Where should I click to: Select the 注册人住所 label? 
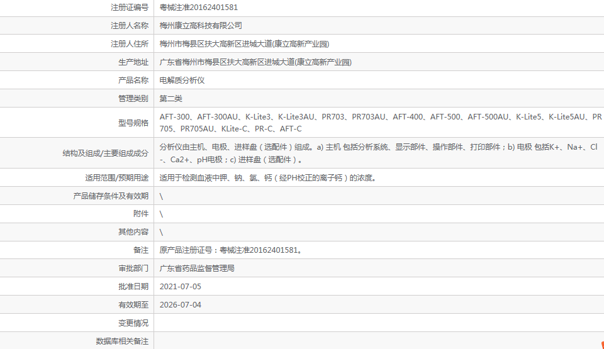[x=130, y=44]
